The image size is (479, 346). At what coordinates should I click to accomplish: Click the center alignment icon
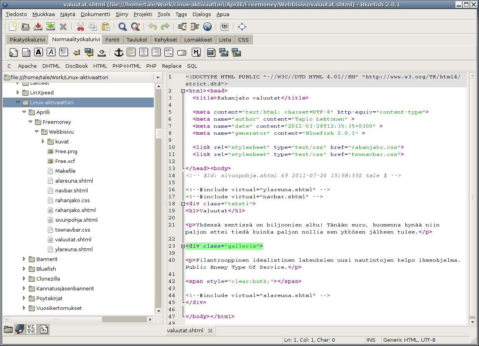144,52
